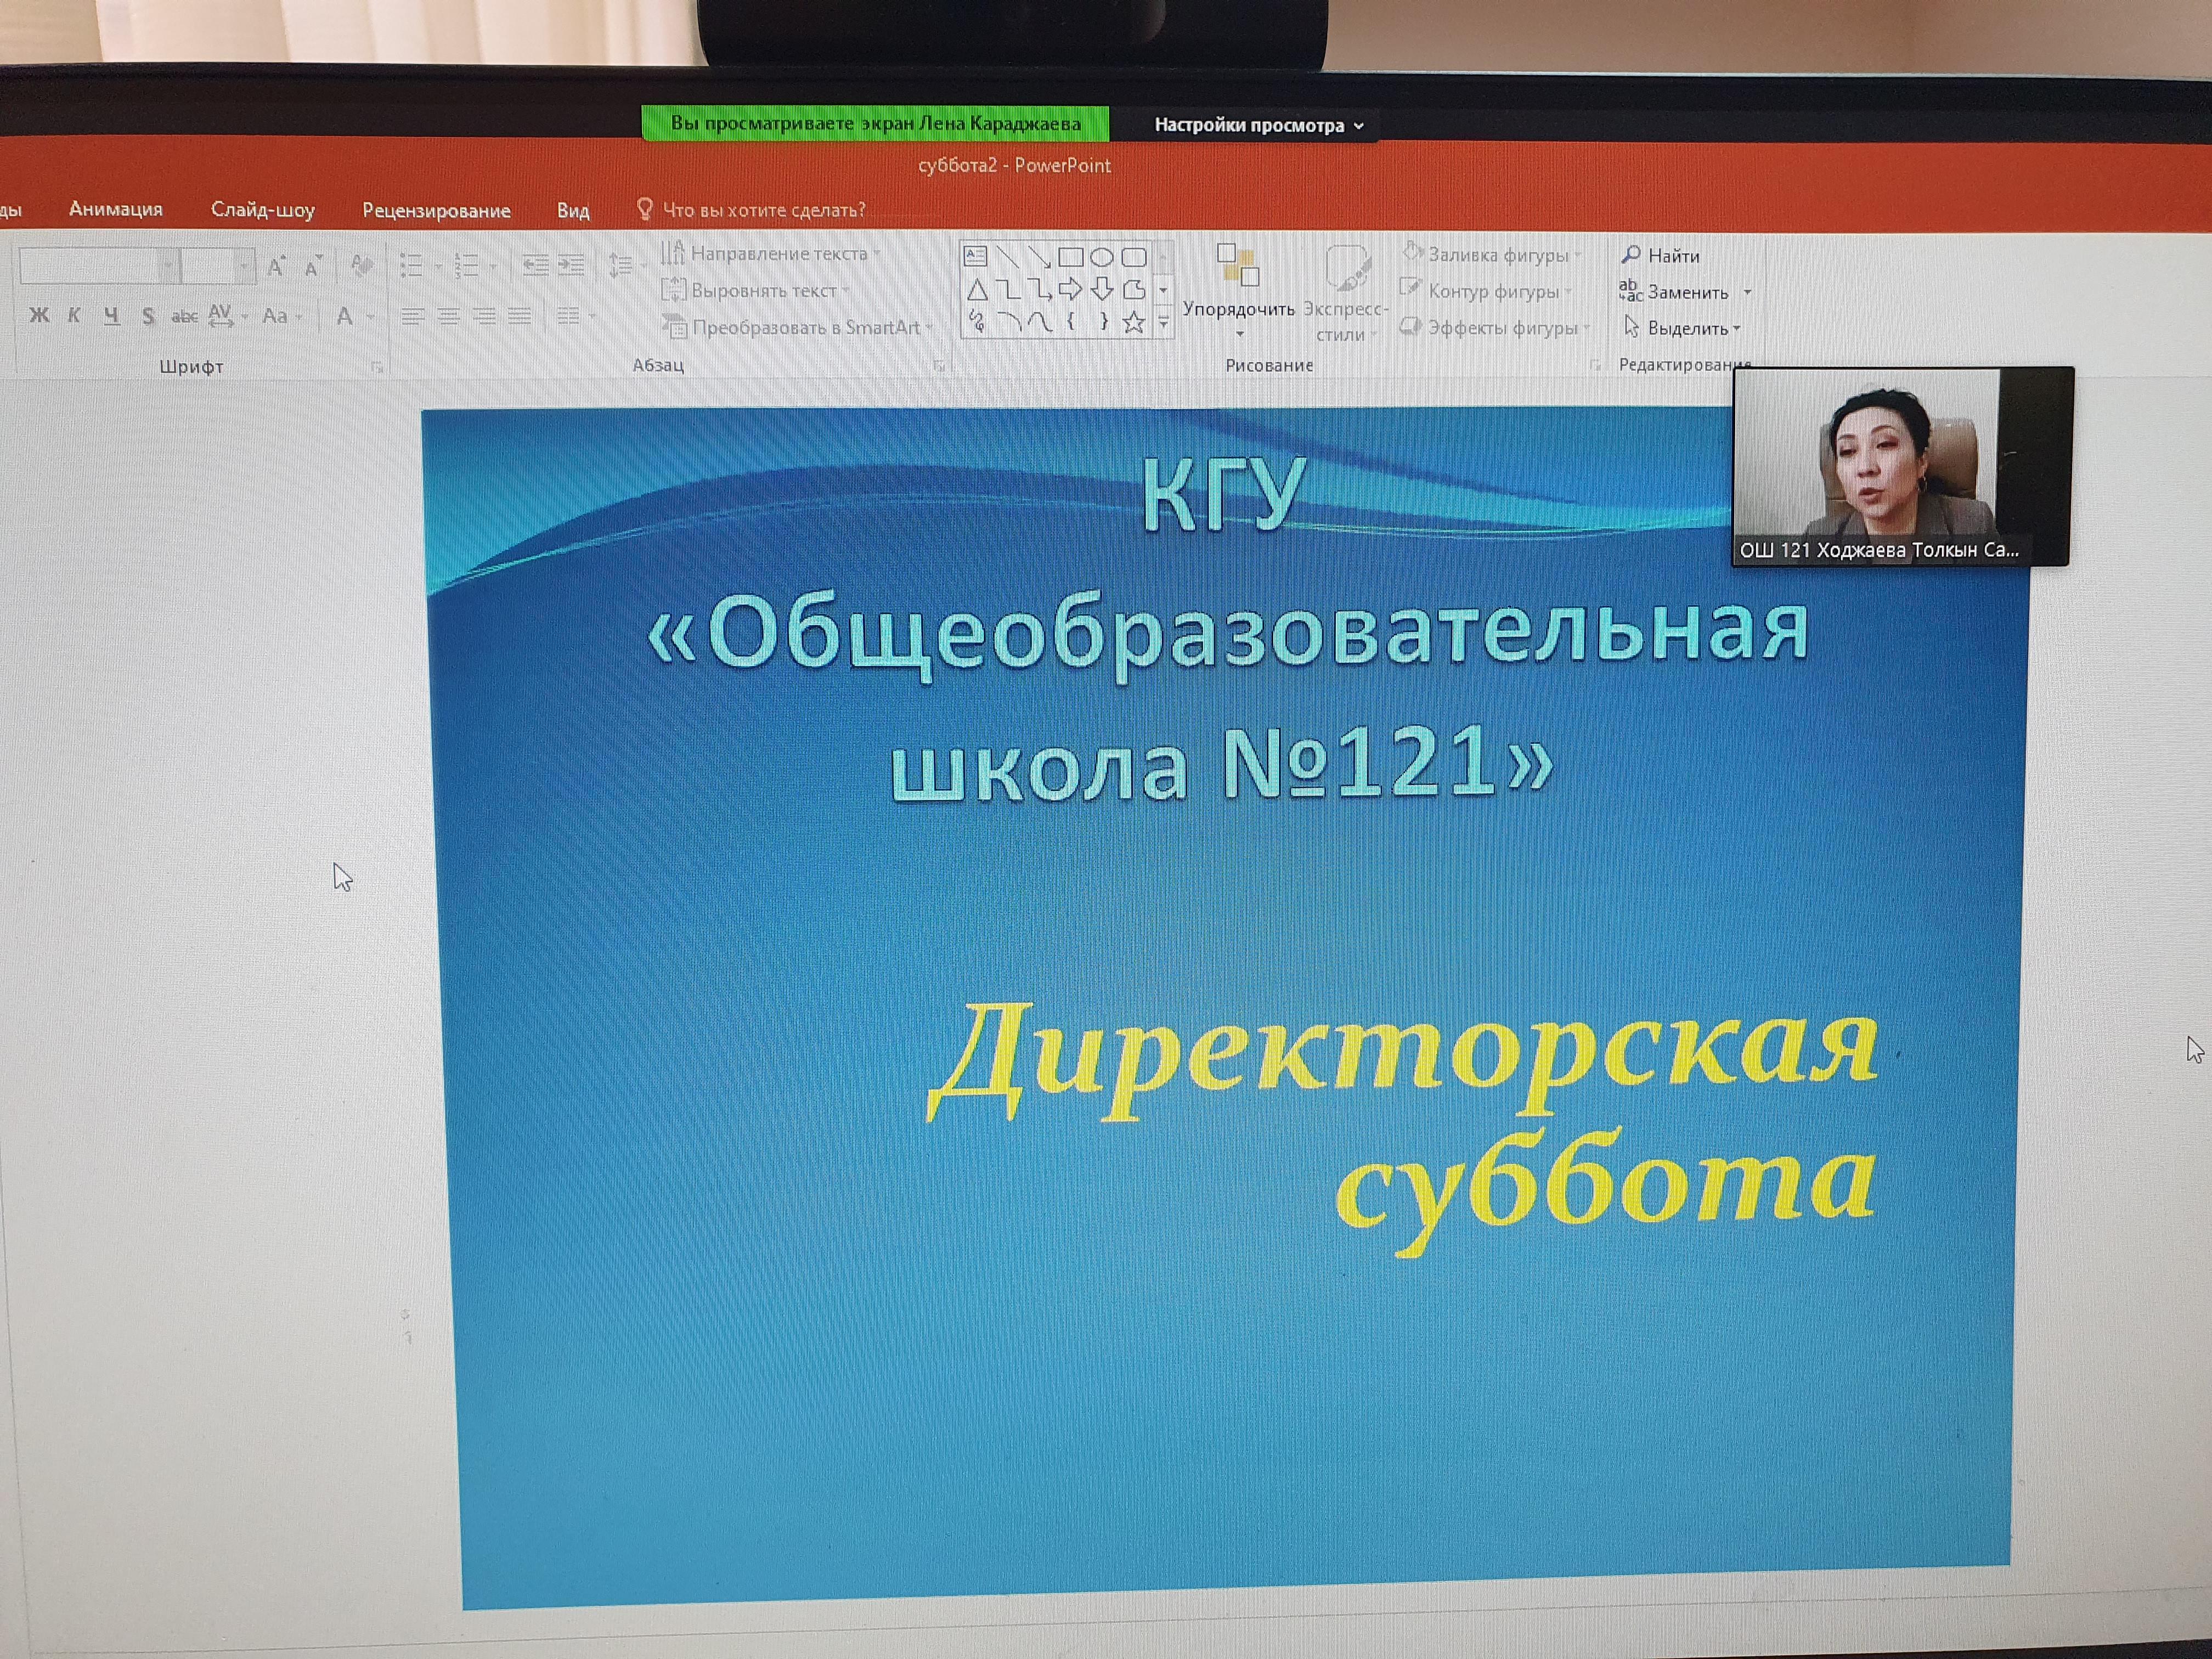The height and width of the screenshot is (1659, 2212).
Task: Select the oval shape in shapes gallery
Action: click(1101, 257)
